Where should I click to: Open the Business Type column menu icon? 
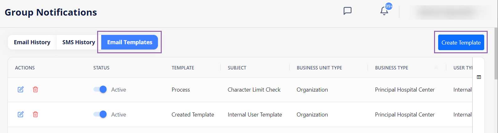(x=436, y=68)
